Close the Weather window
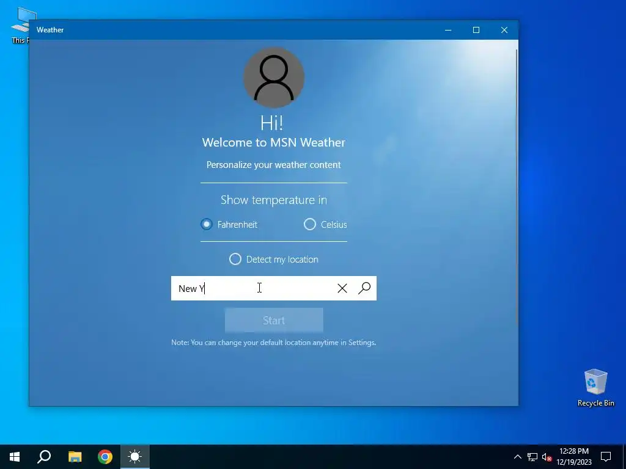Screen dimensions: 626x469 tap(504, 30)
